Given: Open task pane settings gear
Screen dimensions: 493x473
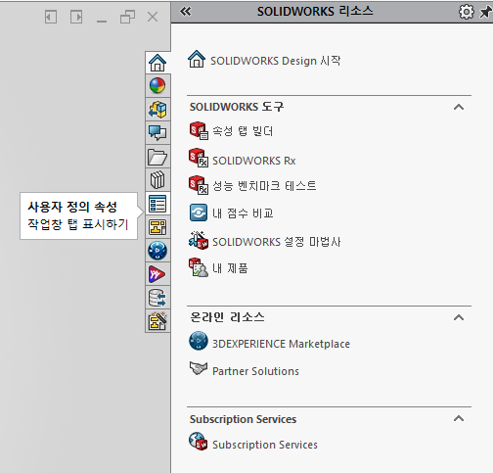Looking at the screenshot, I should pyautogui.click(x=467, y=12).
